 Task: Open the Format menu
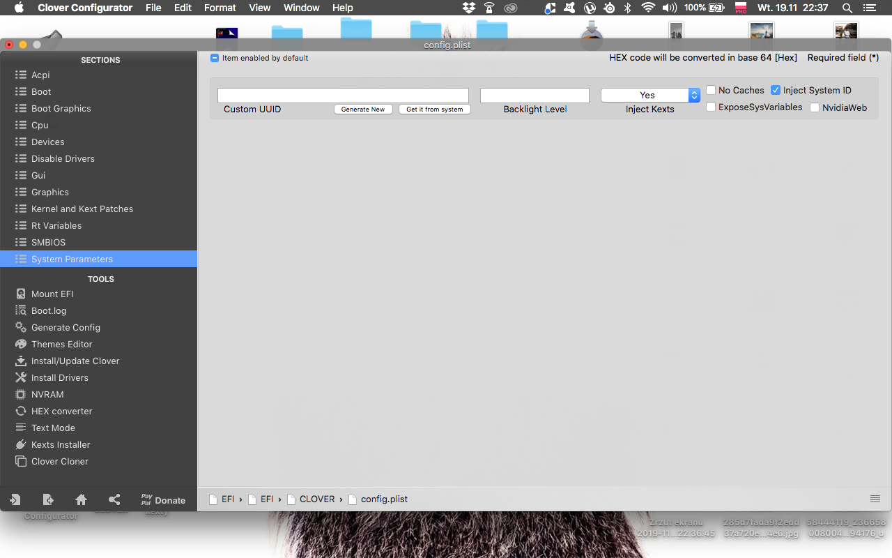click(220, 8)
